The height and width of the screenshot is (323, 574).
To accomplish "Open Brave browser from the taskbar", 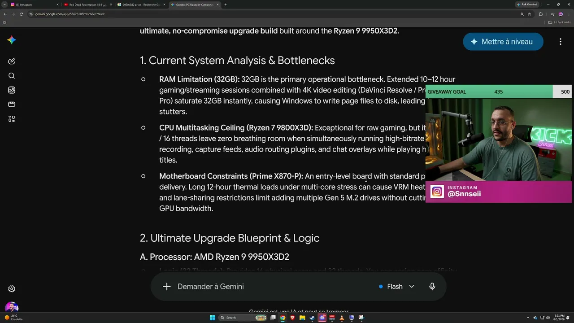I will coord(292,318).
